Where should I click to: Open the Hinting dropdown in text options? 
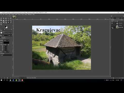click(6, 41)
